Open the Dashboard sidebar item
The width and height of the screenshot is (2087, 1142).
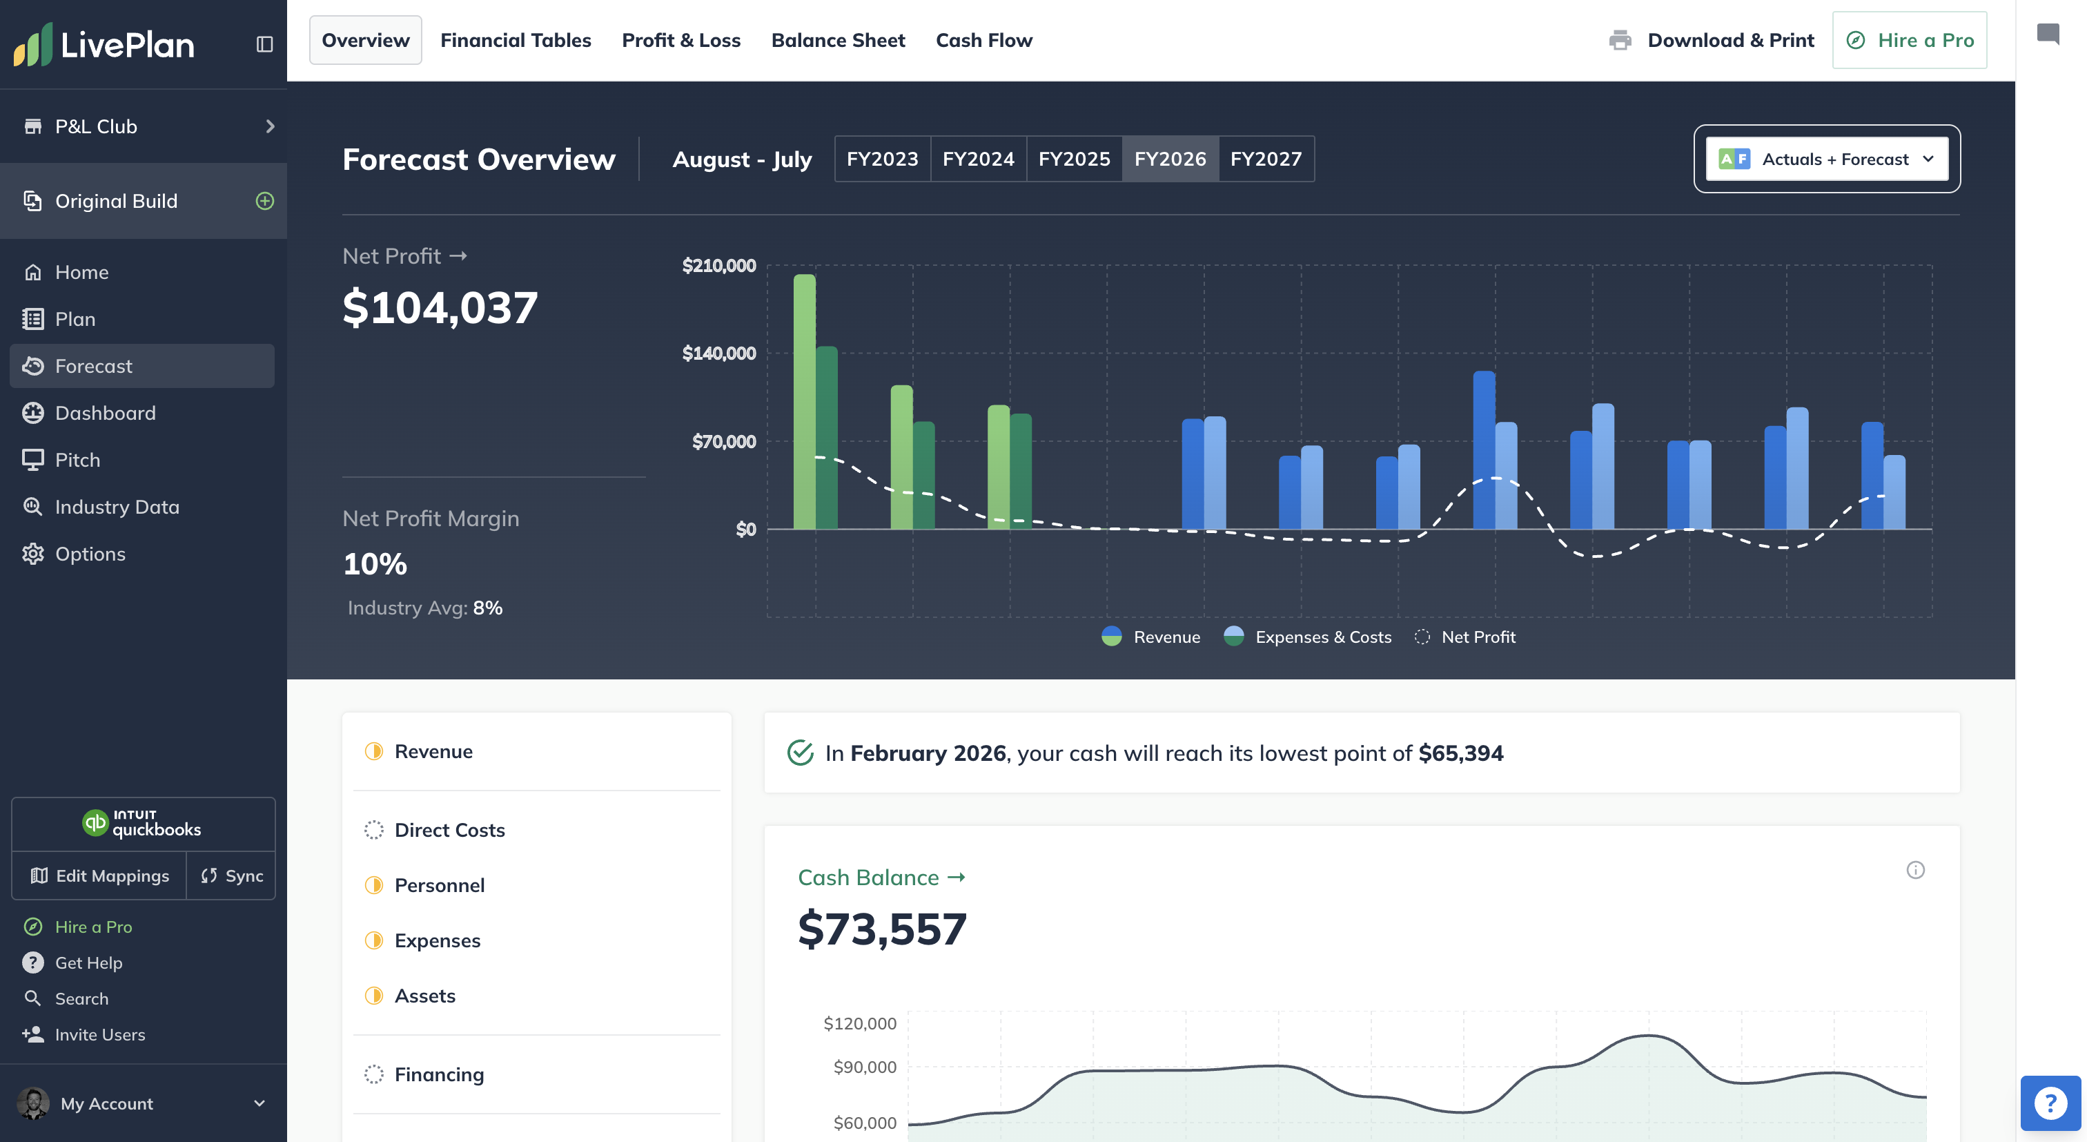click(x=106, y=413)
